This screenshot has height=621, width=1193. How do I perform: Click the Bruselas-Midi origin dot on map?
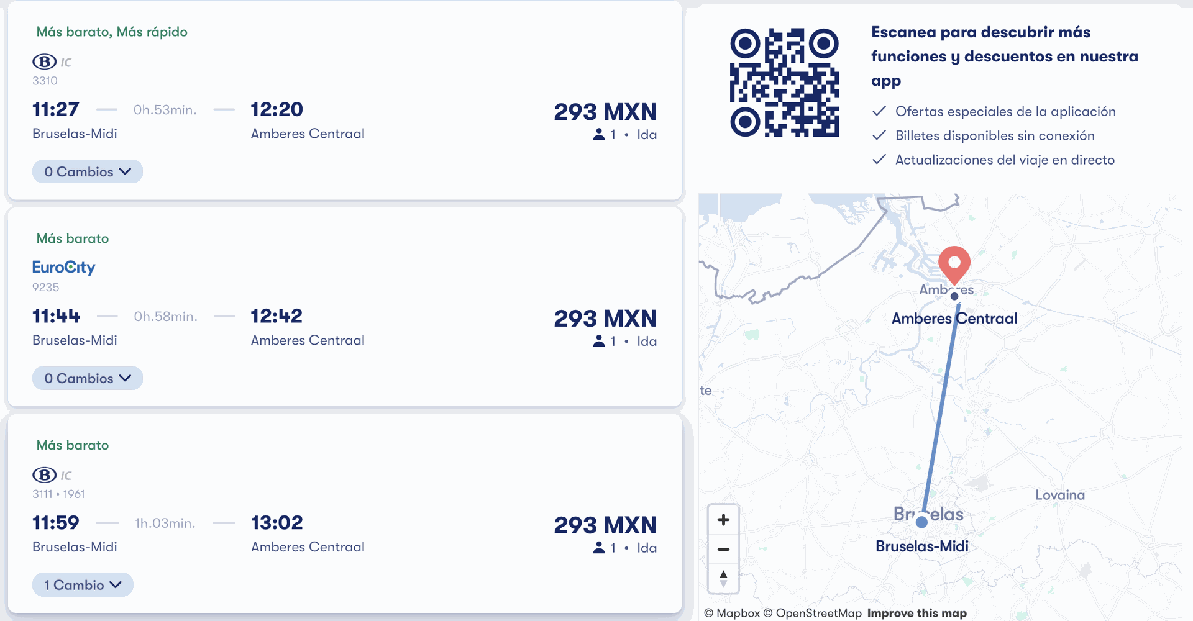coord(921,522)
